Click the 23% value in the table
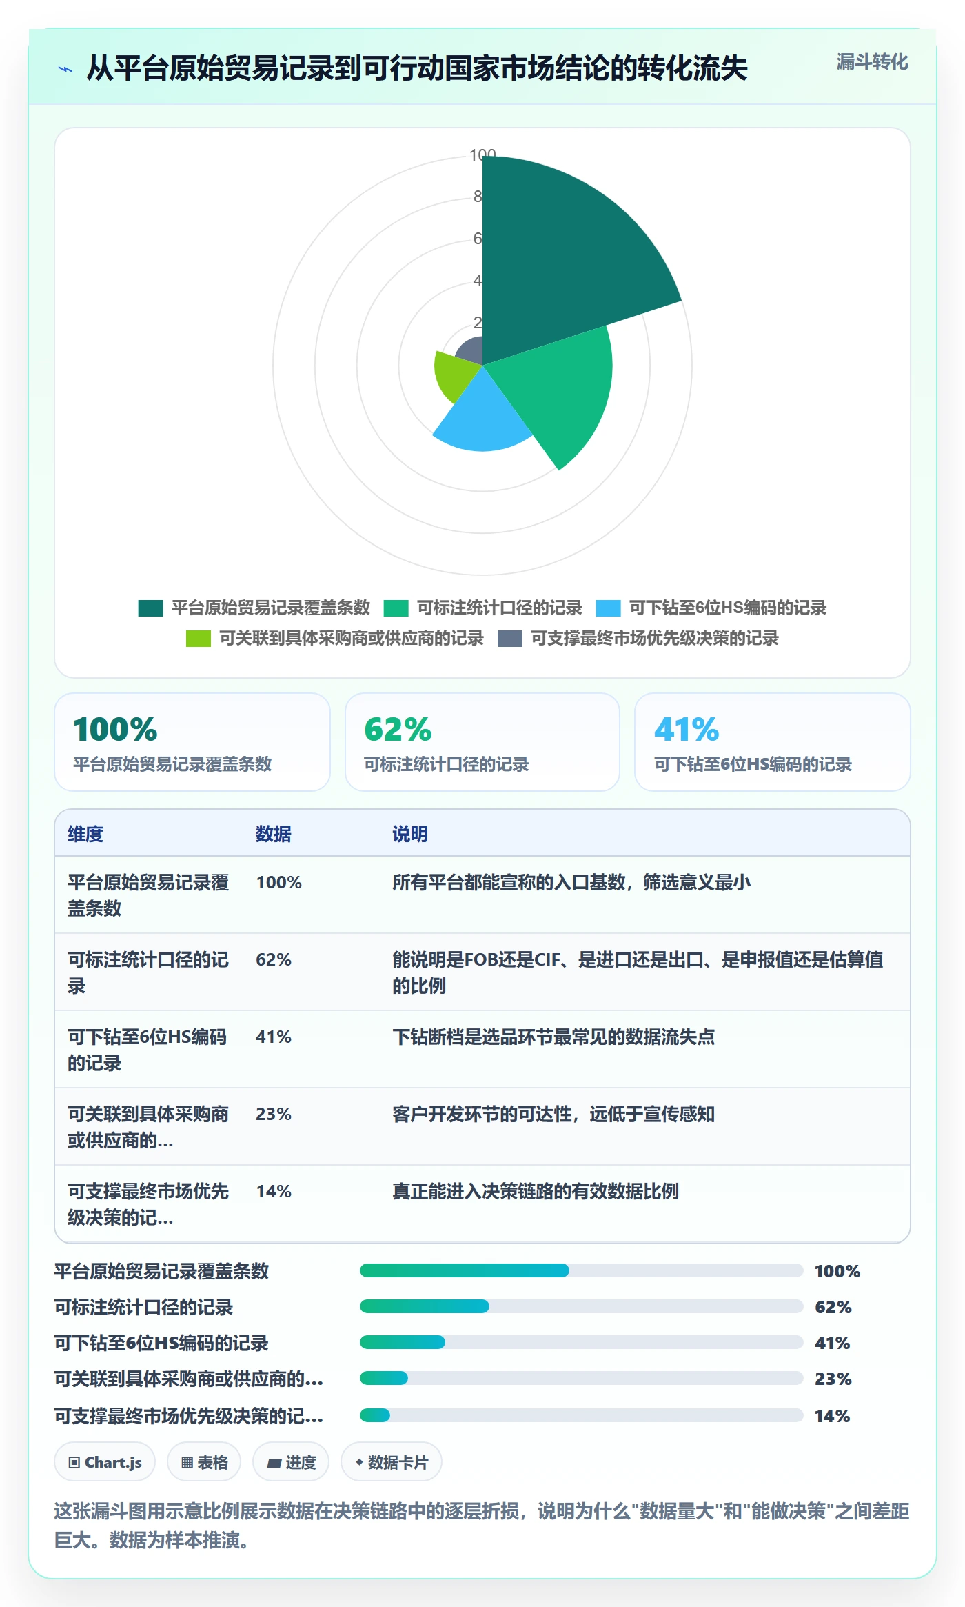This screenshot has height=1607, width=965. point(274,1114)
